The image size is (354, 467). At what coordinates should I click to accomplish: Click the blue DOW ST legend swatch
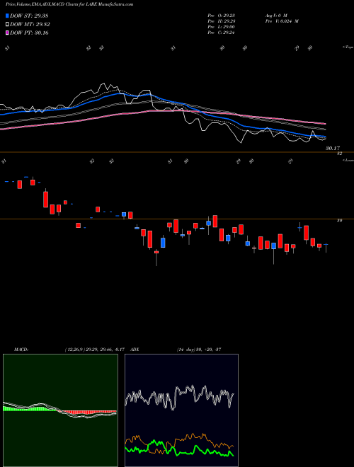(7, 16)
